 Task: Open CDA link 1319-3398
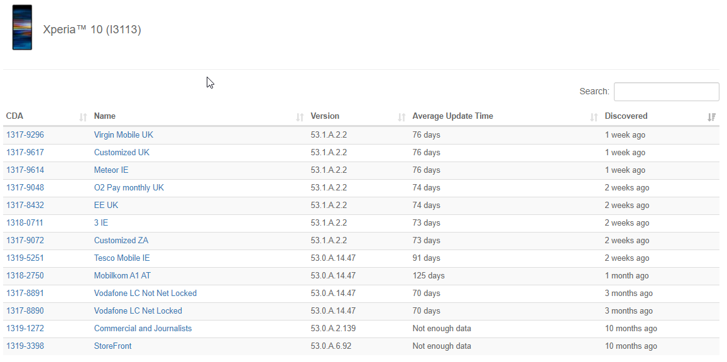(x=25, y=346)
